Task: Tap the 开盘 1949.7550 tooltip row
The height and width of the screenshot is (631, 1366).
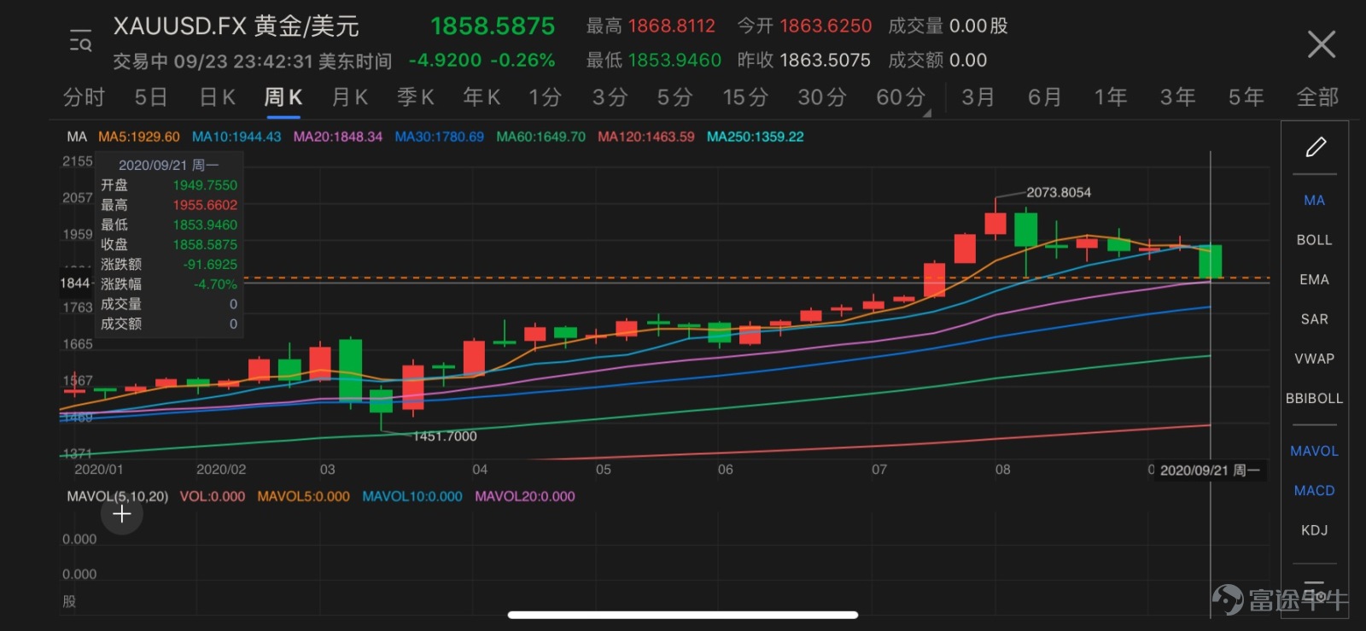Action: (x=169, y=185)
